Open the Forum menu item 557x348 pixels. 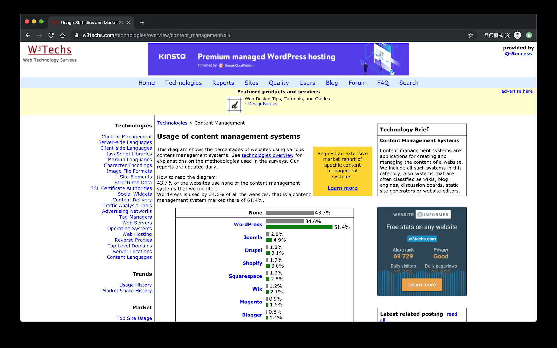coord(358,83)
